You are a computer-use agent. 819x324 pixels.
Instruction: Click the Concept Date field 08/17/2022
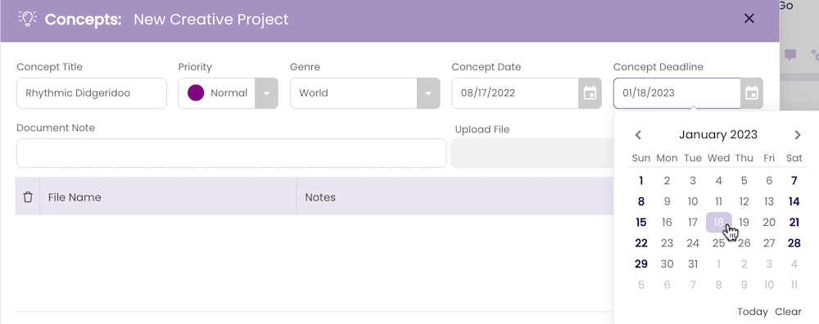click(x=515, y=93)
